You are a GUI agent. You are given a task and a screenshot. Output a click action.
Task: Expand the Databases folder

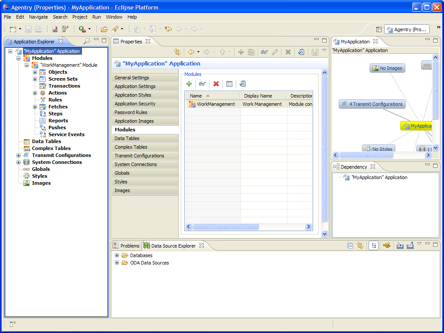coord(117,255)
